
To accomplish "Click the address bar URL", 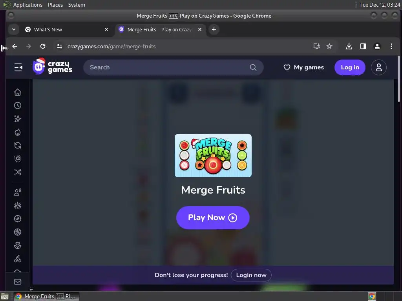I will pyautogui.click(x=111, y=46).
